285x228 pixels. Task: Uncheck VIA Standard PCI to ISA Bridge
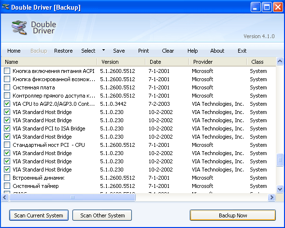7,128
